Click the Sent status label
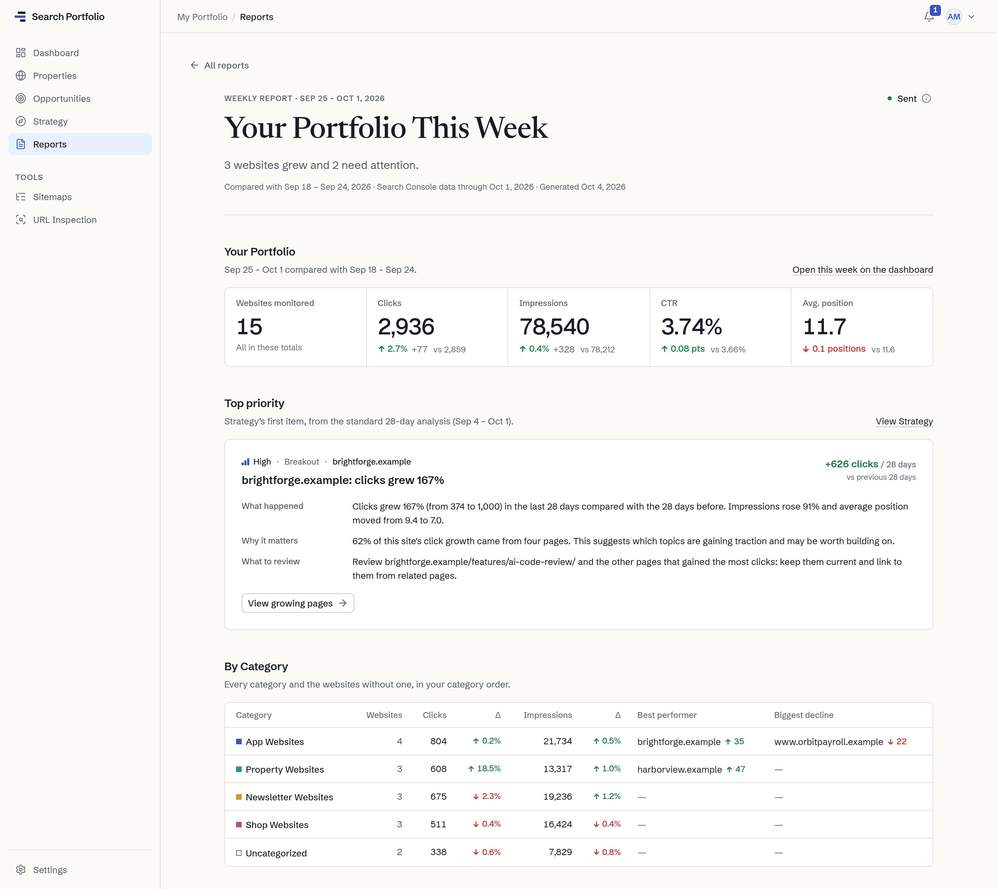This screenshot has width=997, height=889. pos(907,99)
